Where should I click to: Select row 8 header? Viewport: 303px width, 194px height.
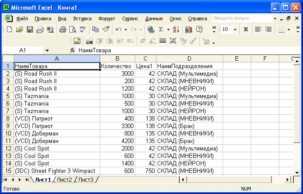point(8,118)
